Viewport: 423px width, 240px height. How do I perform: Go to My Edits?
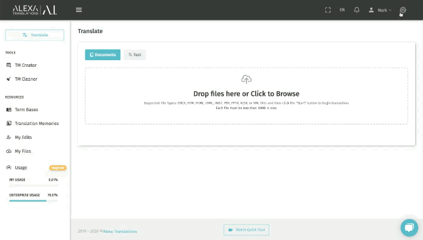[x=23, y=138]
